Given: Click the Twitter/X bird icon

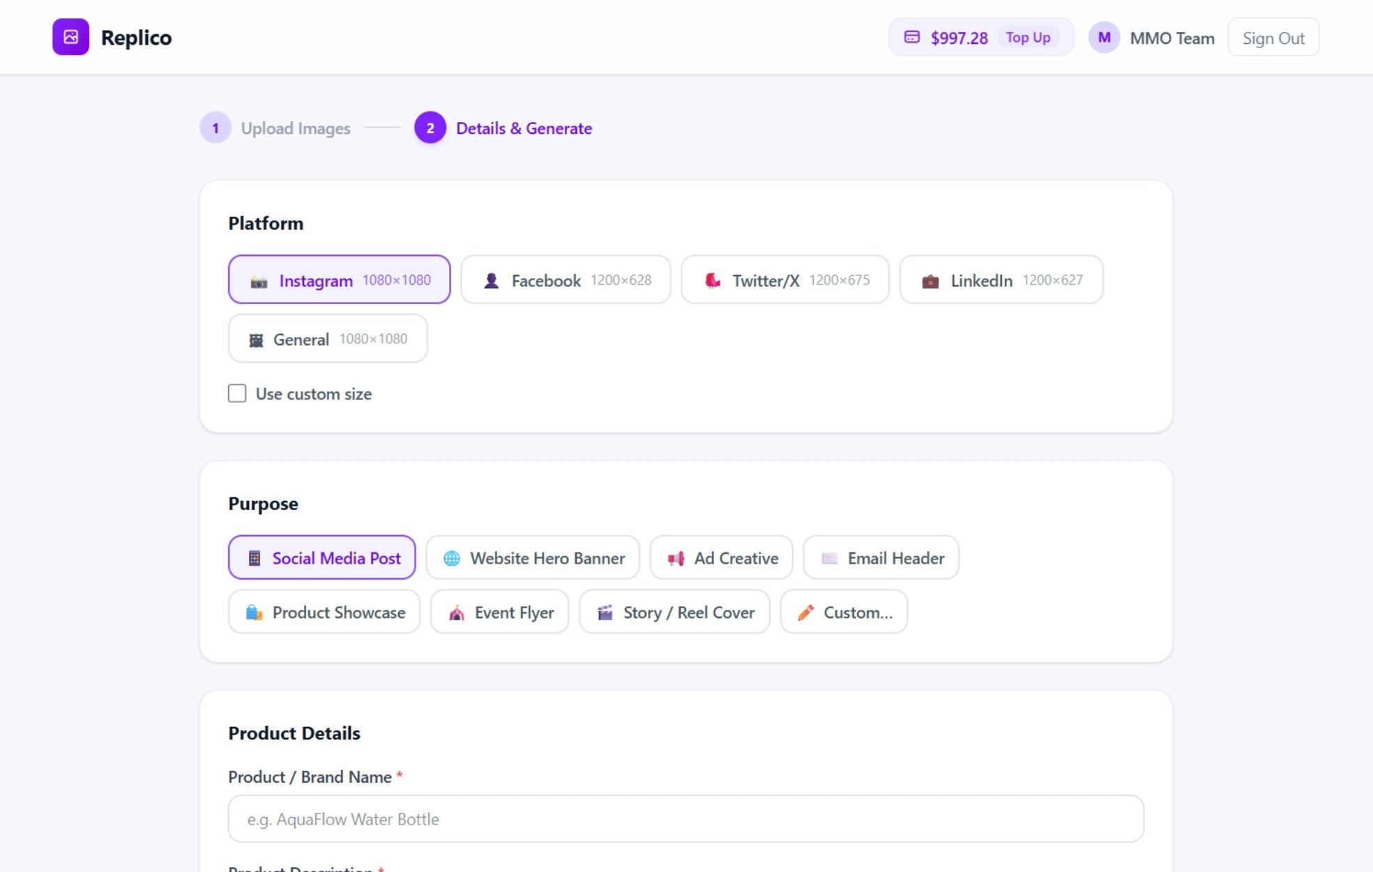Looking at the screenshot, I should 712,280.
